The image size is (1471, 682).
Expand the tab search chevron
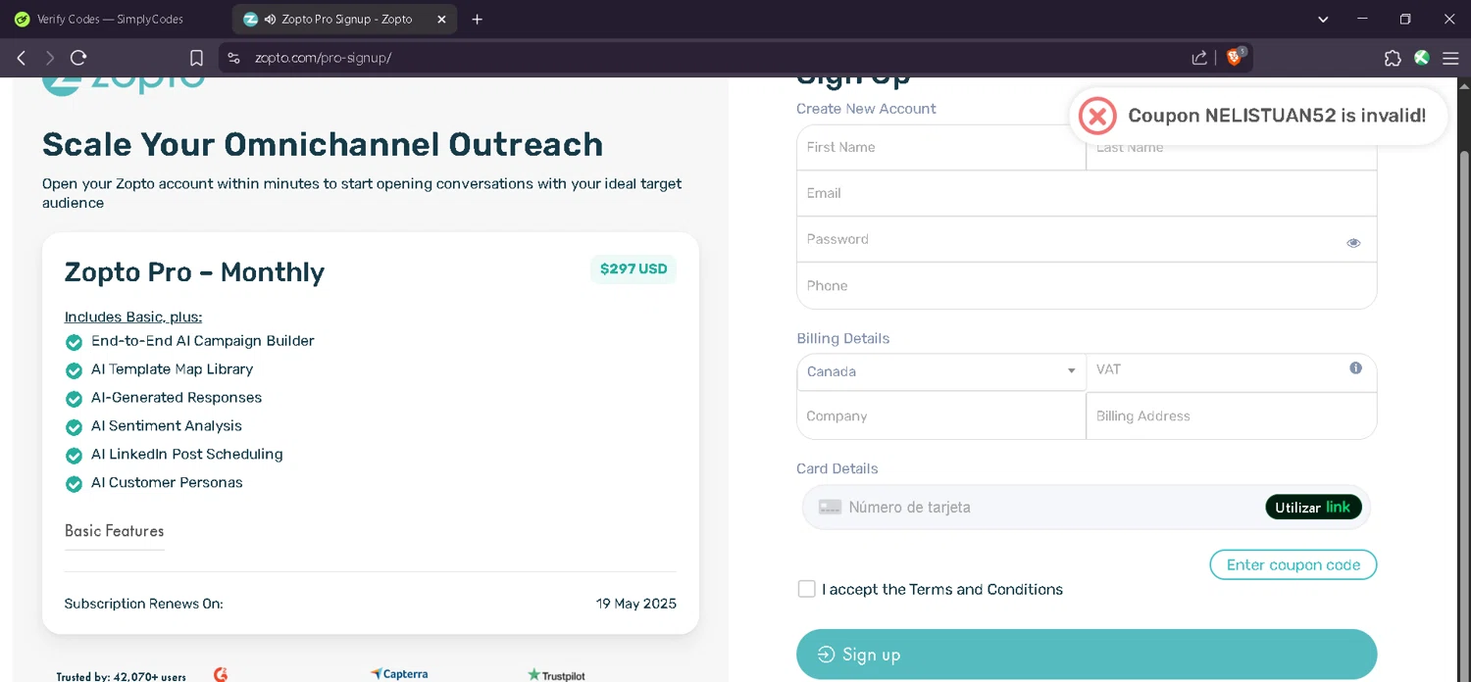pyautogui.click(x=1324, y=20)
